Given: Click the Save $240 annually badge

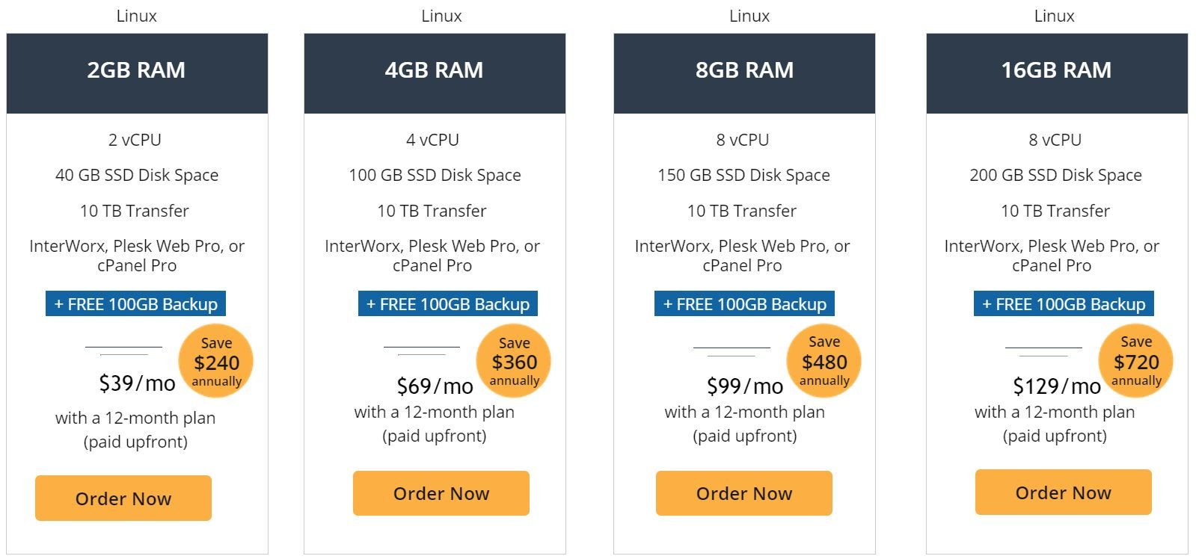Looking at the screenshot, I should (216, 362).
